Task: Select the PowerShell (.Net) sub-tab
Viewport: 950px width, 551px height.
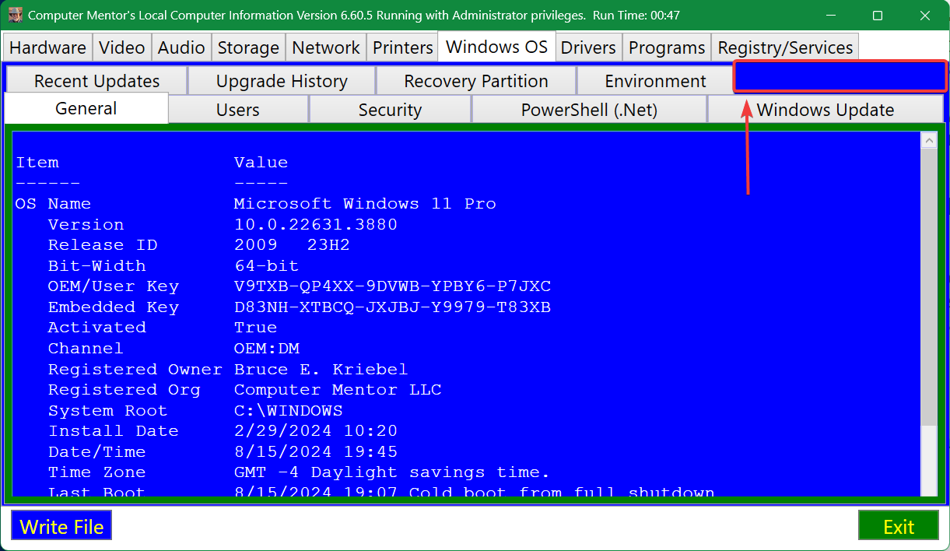Action: [x=589, y=110]
